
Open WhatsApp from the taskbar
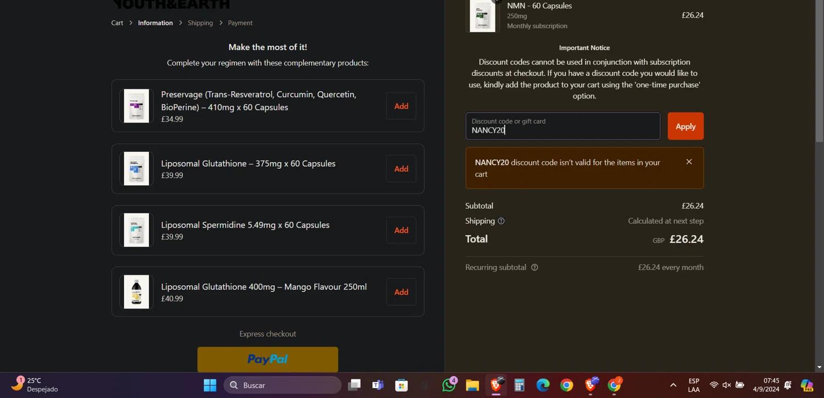coord(449,385)
